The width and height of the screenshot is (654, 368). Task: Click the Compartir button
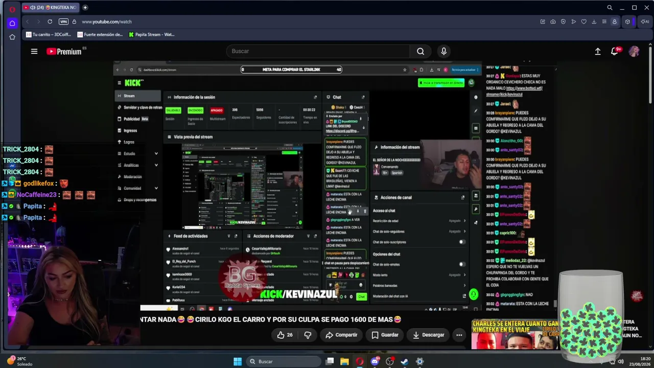coord(341,335)
